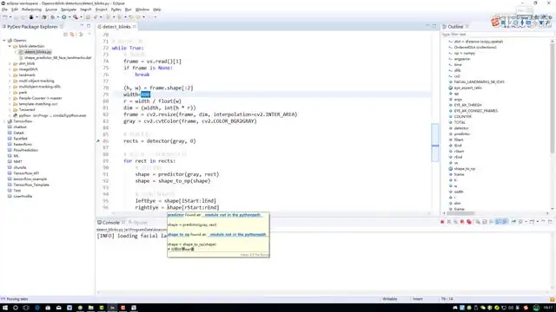Open the Navigate menu

69,10
